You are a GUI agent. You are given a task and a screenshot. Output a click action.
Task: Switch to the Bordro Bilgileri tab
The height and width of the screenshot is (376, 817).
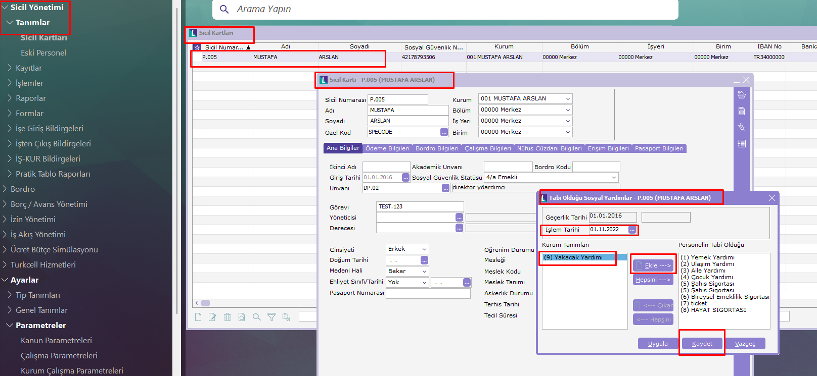[x=437, y=148]
